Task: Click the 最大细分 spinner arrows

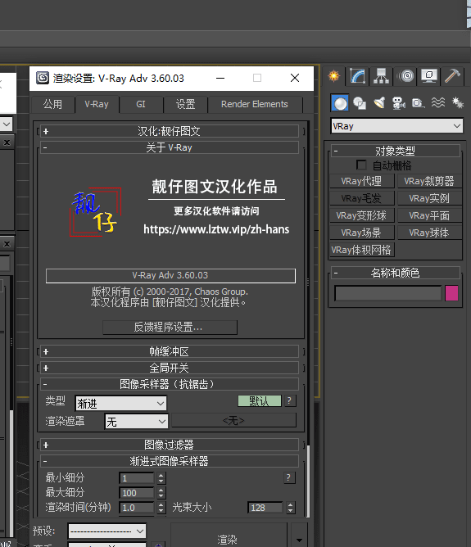Action: tap(161, 493)
